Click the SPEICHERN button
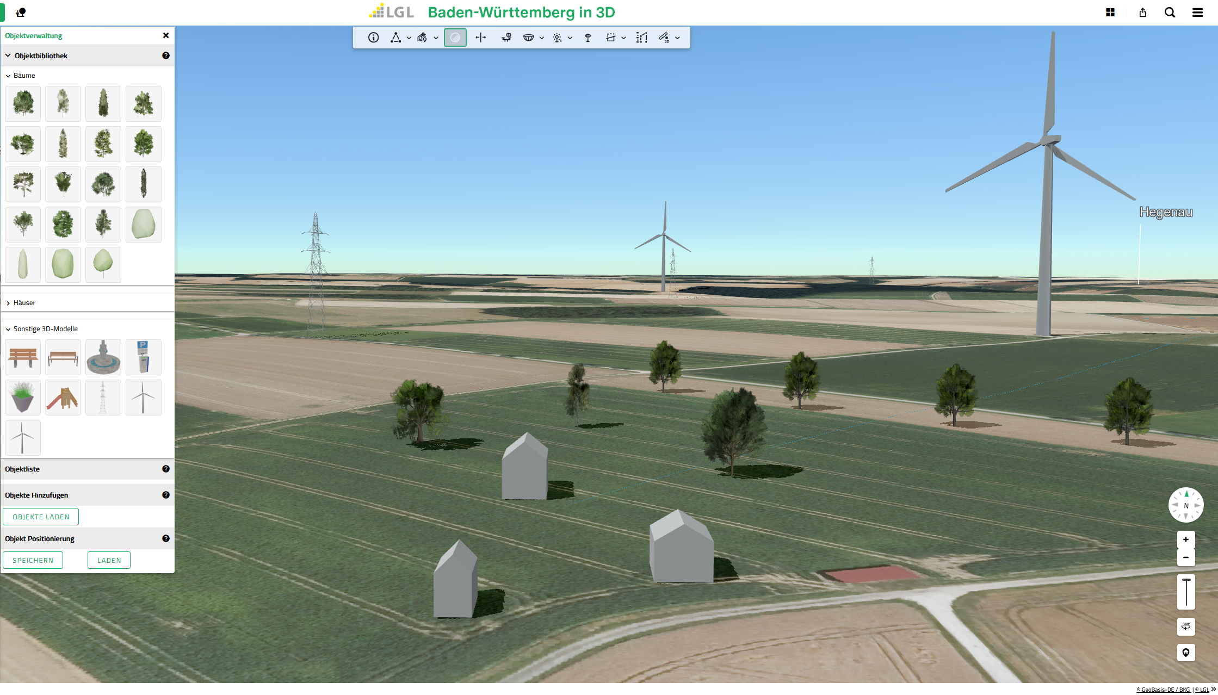Screen dimensions: 1218x695 [33, 560]
